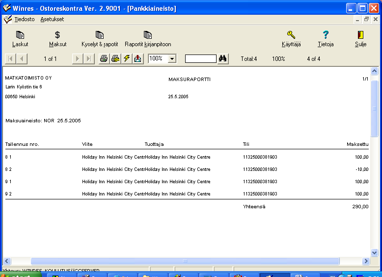Click the Yhteensä total label
The height and width of the screenshot is (277, 382).
click(x=254, y=207)
